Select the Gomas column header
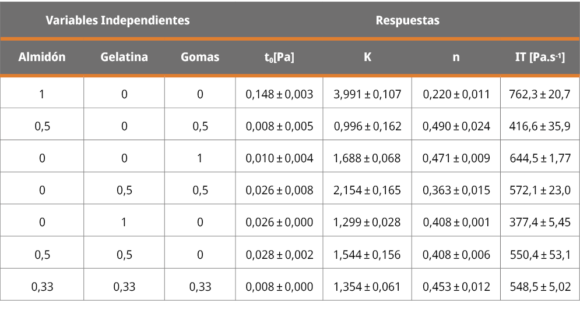580x310 pixels. click(200, 57)
